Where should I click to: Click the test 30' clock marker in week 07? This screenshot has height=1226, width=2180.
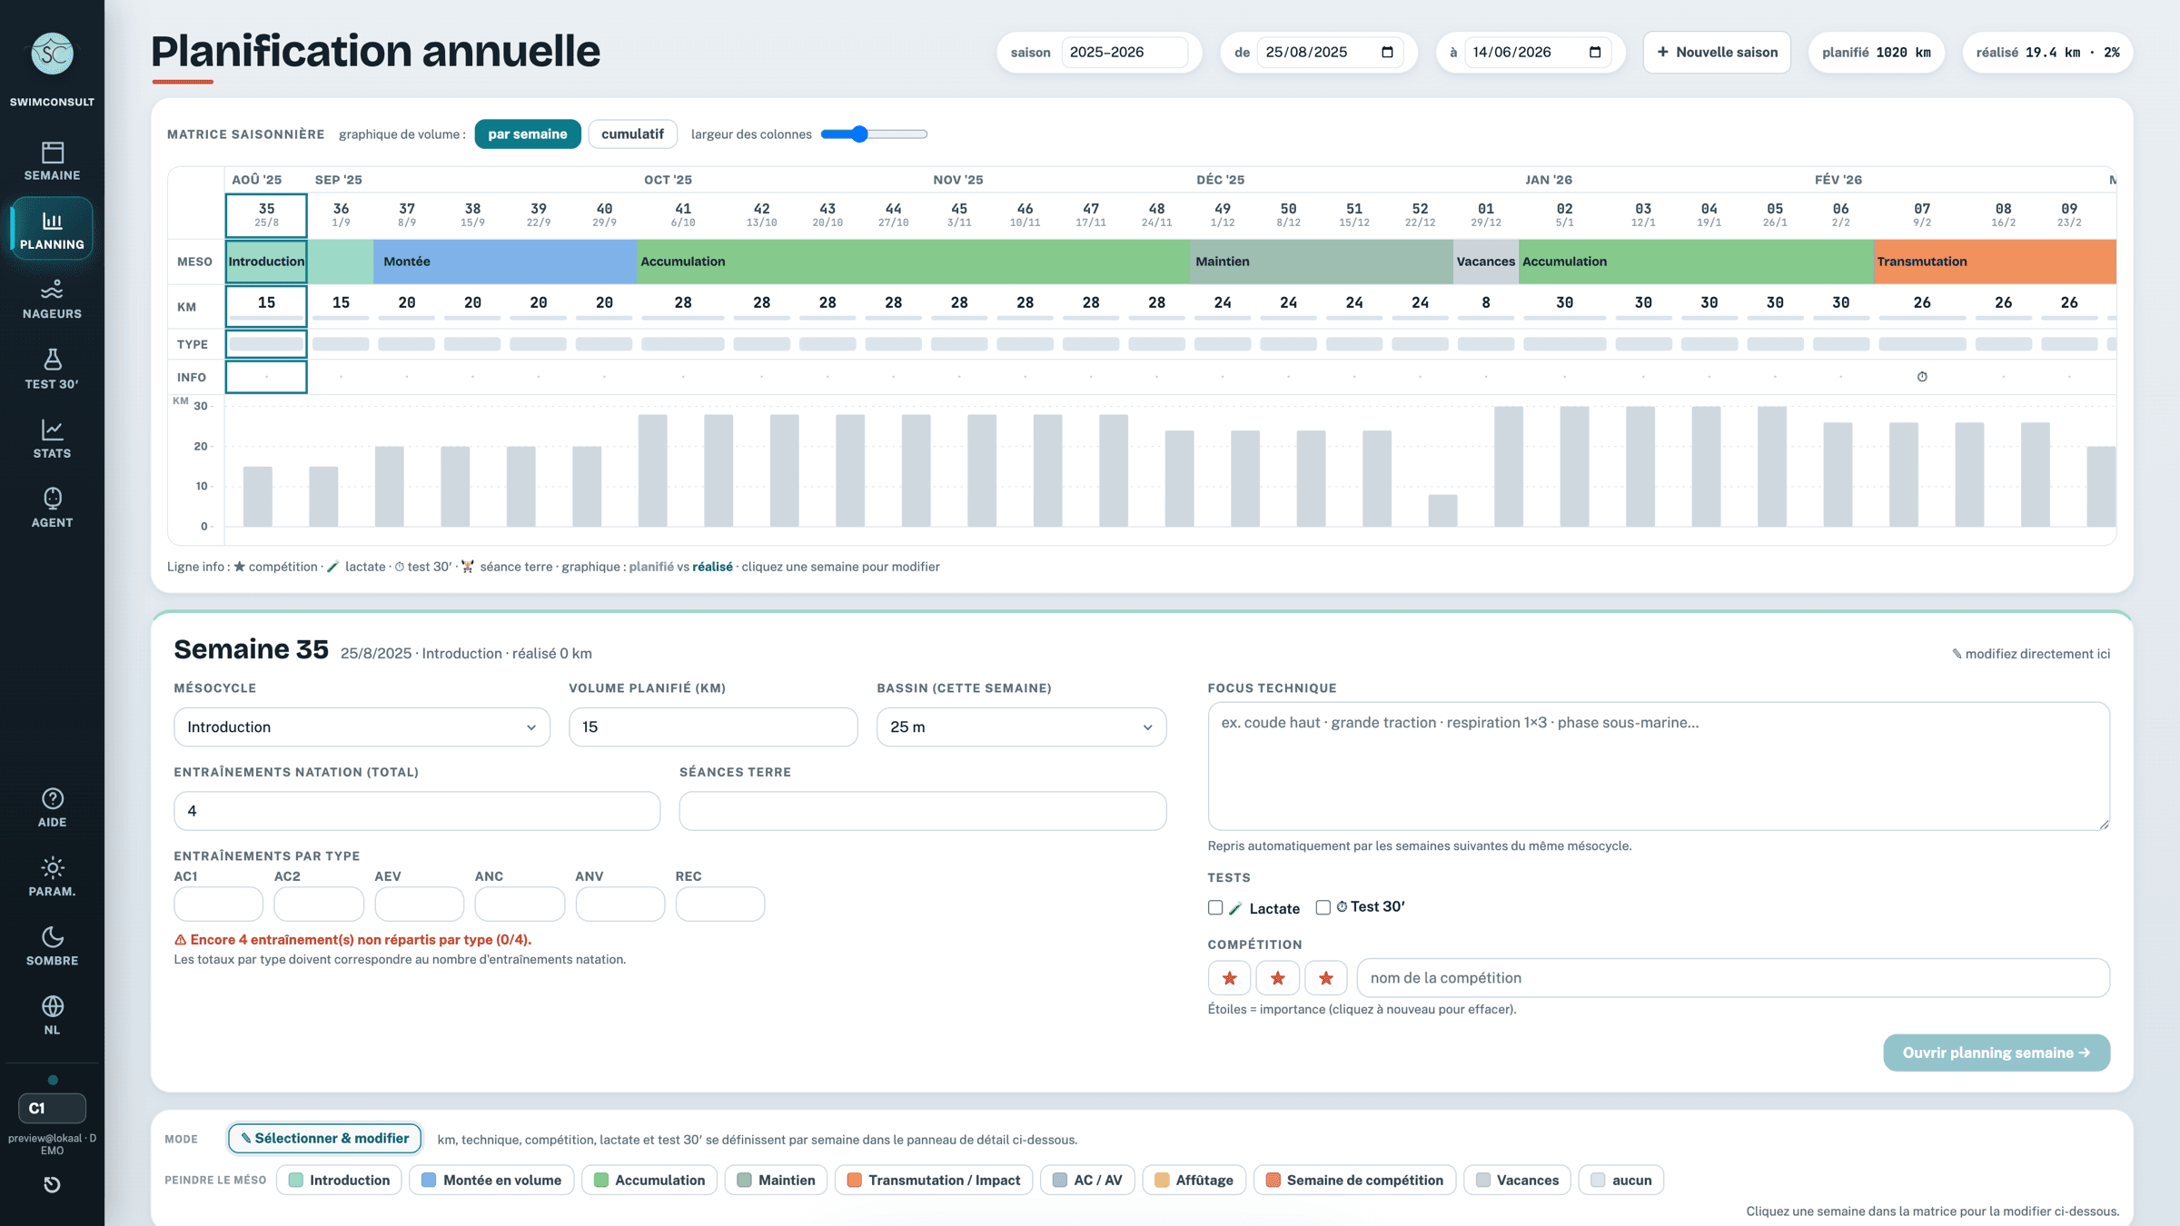click(1922, 377)
